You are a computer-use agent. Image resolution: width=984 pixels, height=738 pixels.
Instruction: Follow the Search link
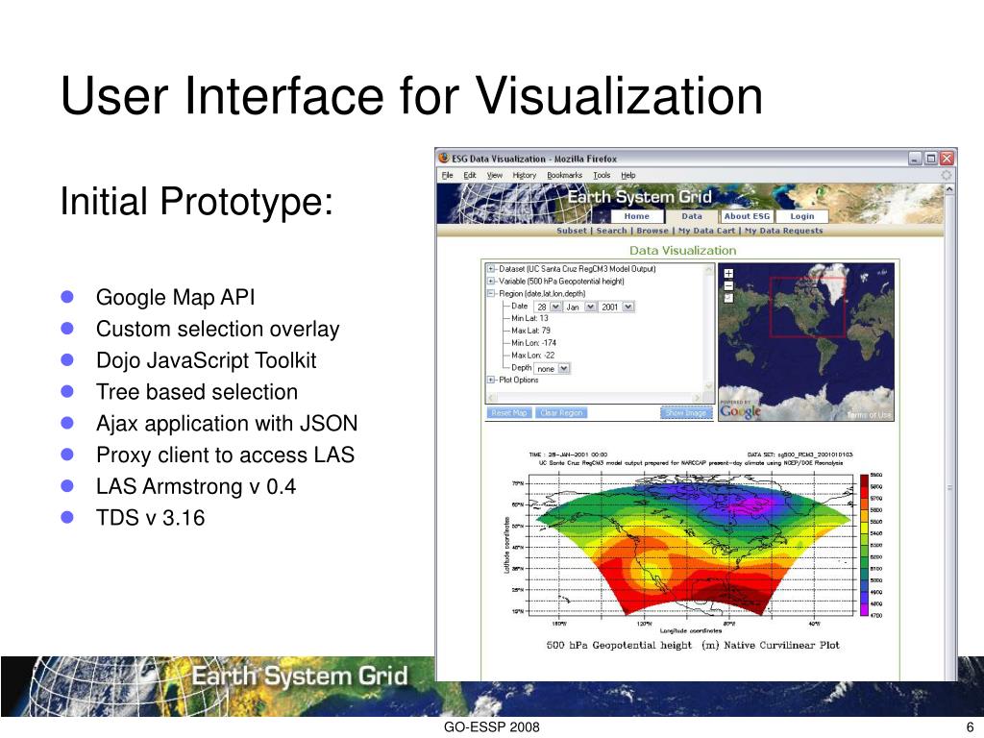(611, 231)
